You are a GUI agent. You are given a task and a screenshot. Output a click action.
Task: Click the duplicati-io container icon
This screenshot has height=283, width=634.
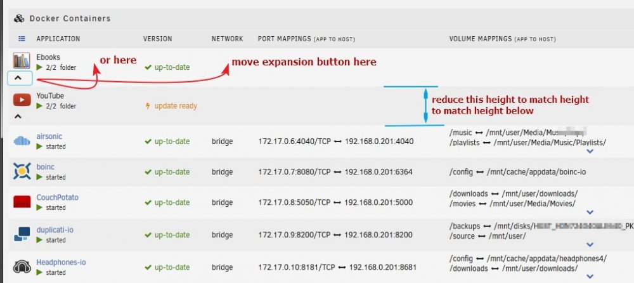pyautogui.click(x=22, y=234)
